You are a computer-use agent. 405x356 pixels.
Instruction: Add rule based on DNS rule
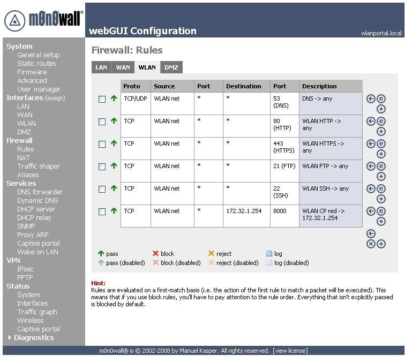pos(381,109)
